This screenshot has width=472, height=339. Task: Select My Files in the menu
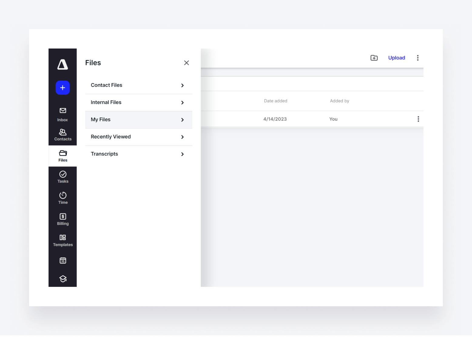[x=101, y=120]
